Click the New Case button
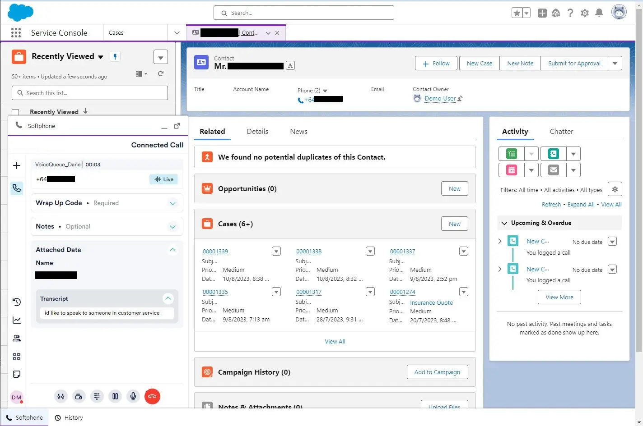Image resolution: width=643 pixels, height=426 pixels. (479, 64)
